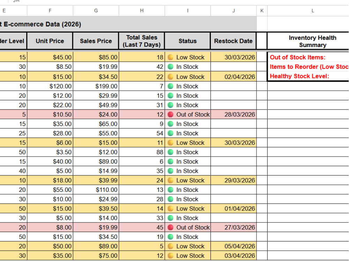Select the $199.00 sales price cell

(x=96, y=86)
